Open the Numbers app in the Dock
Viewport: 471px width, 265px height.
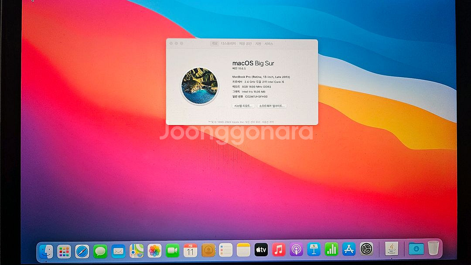[331, 249]
